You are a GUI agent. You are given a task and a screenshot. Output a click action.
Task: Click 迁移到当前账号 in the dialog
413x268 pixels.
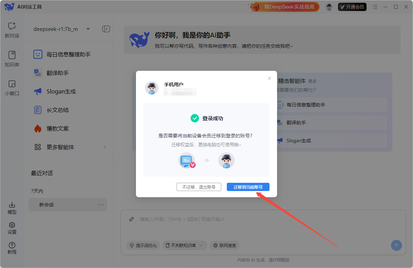tap(248, 187)
